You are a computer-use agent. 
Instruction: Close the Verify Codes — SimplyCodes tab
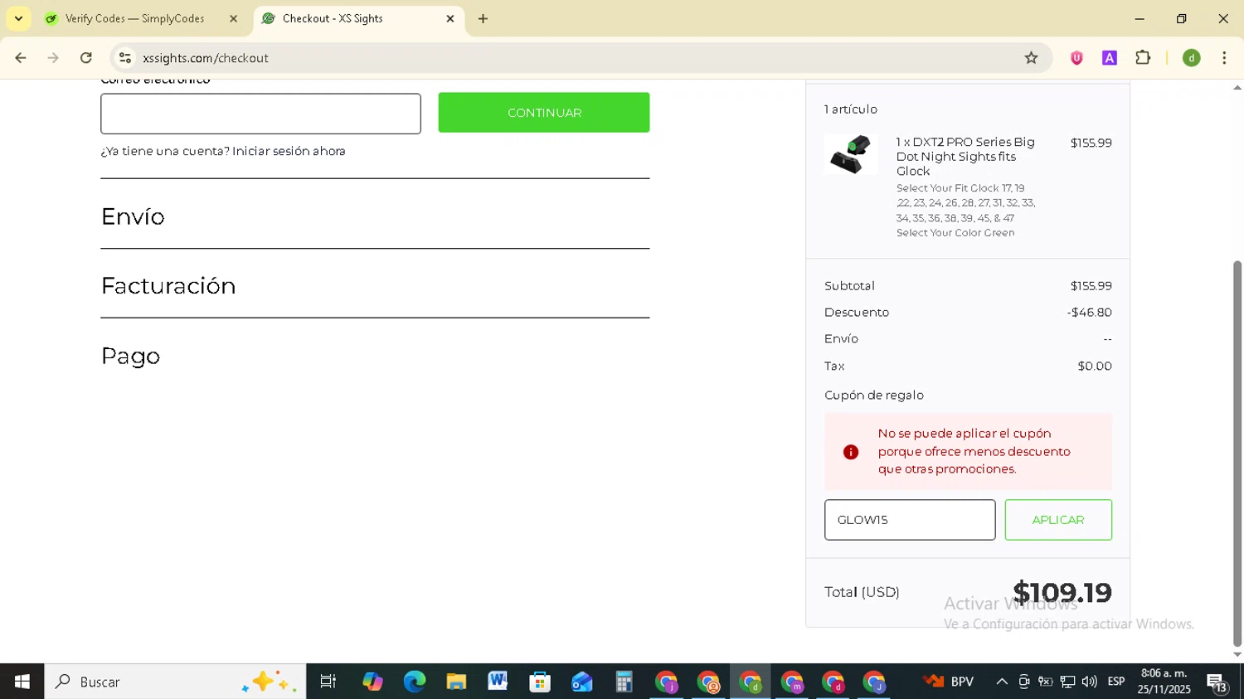233,18
